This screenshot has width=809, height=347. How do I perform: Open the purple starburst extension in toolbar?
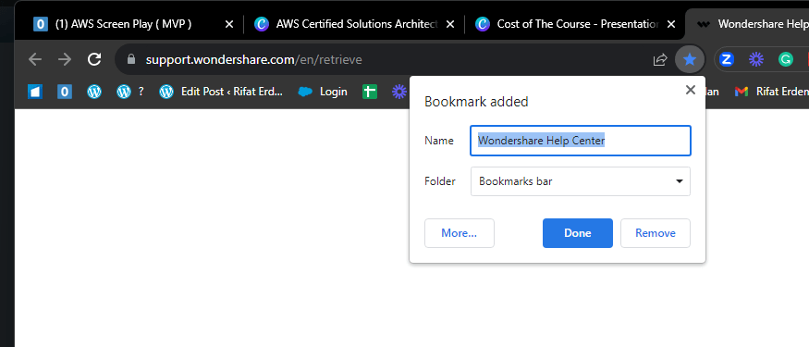(756, 60)
